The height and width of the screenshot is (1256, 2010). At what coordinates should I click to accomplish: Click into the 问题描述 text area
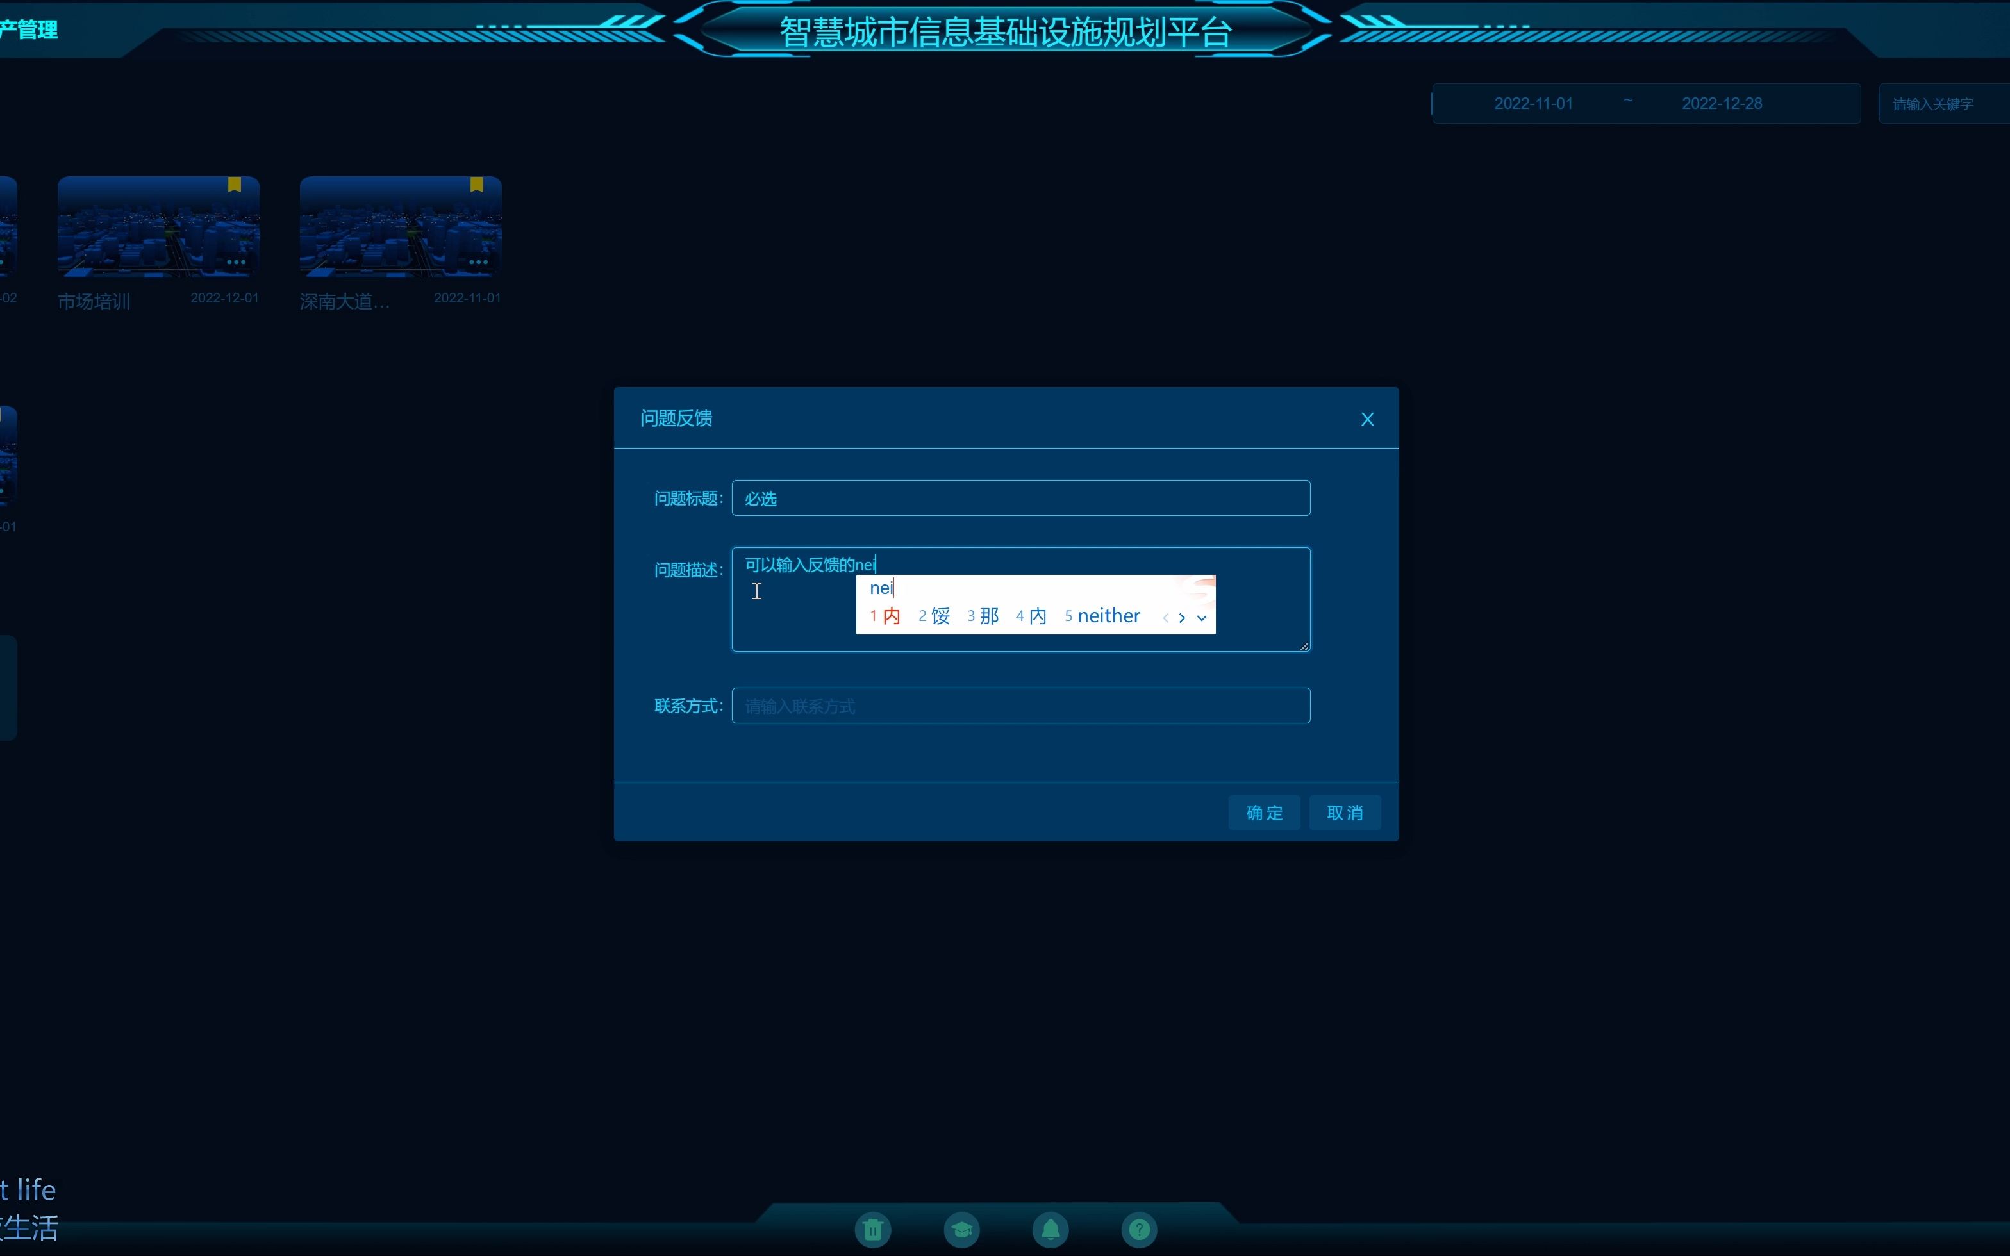(x=1021, y=599)
